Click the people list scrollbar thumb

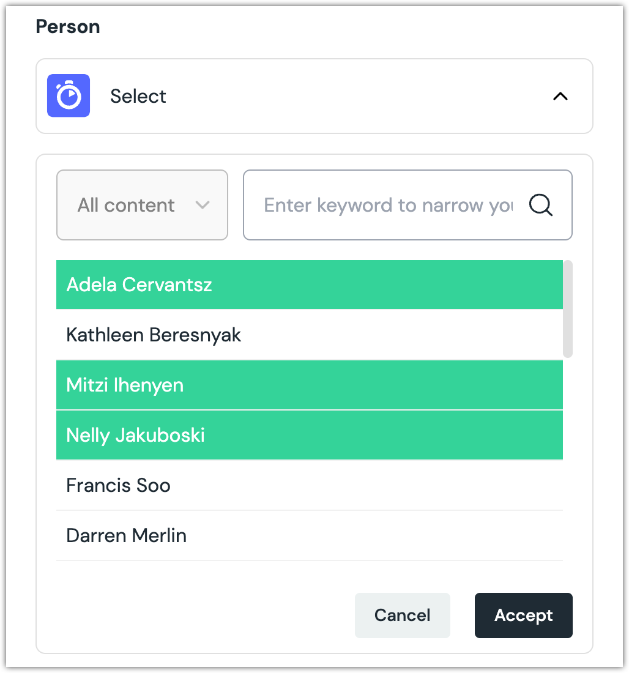[568, 309]
